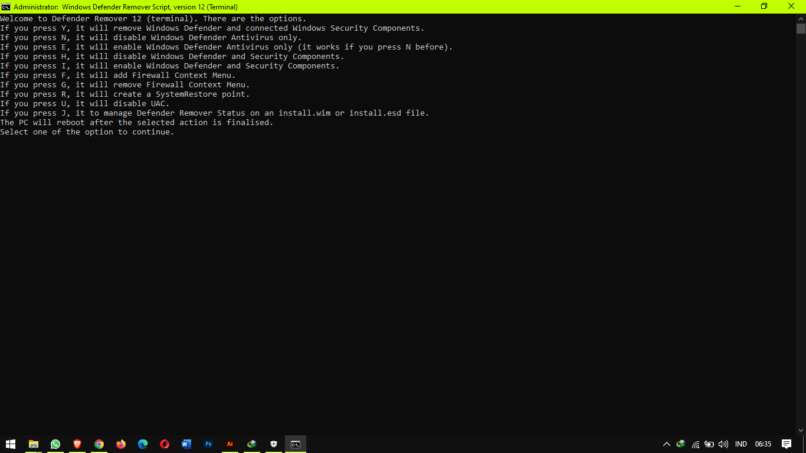806x453 pixels.
Task: Click the 'press G' remove Firewall Context Menu line
Action: [x=125, y=85]
